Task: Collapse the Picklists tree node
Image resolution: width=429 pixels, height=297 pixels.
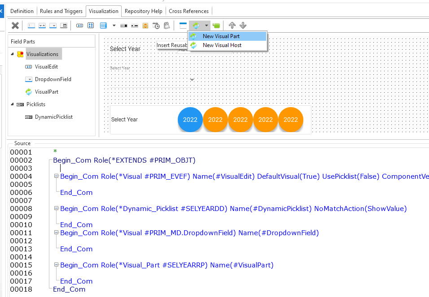Action: (12, 104)
